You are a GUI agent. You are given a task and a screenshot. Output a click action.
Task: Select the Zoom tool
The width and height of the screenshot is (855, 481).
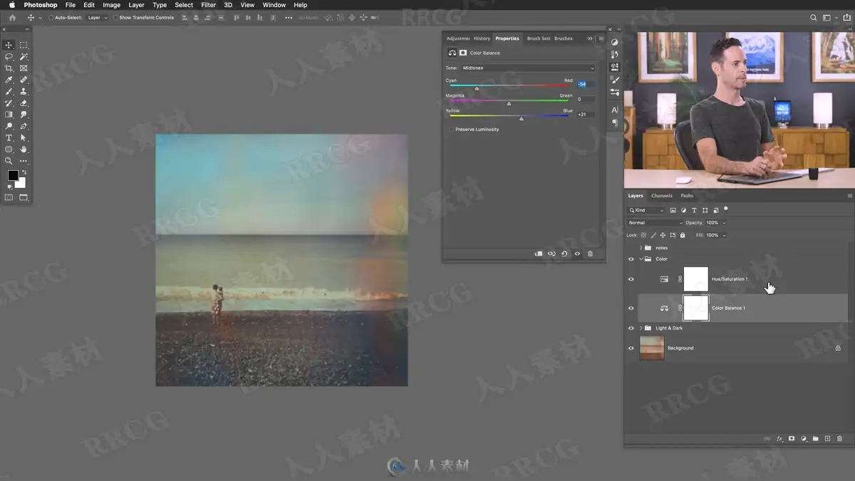(x=9, y=161)
